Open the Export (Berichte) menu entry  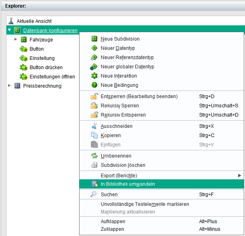pos(161,175)
